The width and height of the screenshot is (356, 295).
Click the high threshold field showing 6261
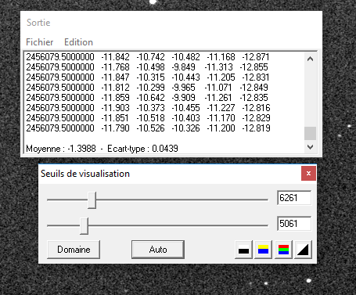click(x=294, y=198)
